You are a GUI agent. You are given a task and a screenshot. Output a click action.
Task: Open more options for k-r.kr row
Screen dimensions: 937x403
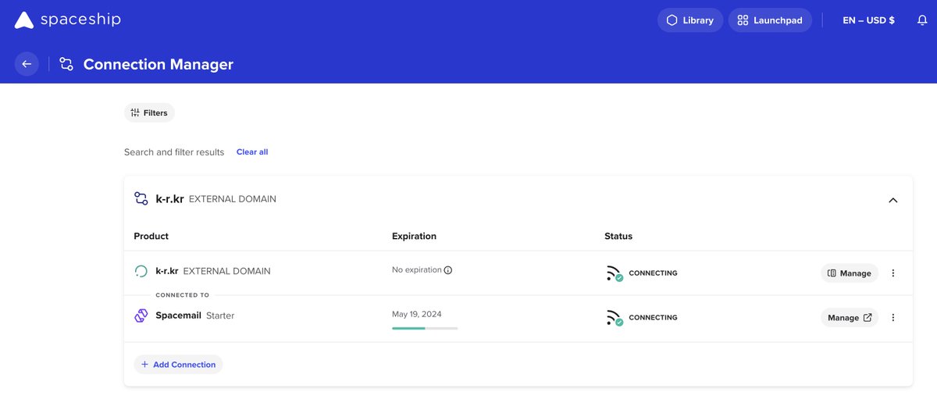coord(893,273)
